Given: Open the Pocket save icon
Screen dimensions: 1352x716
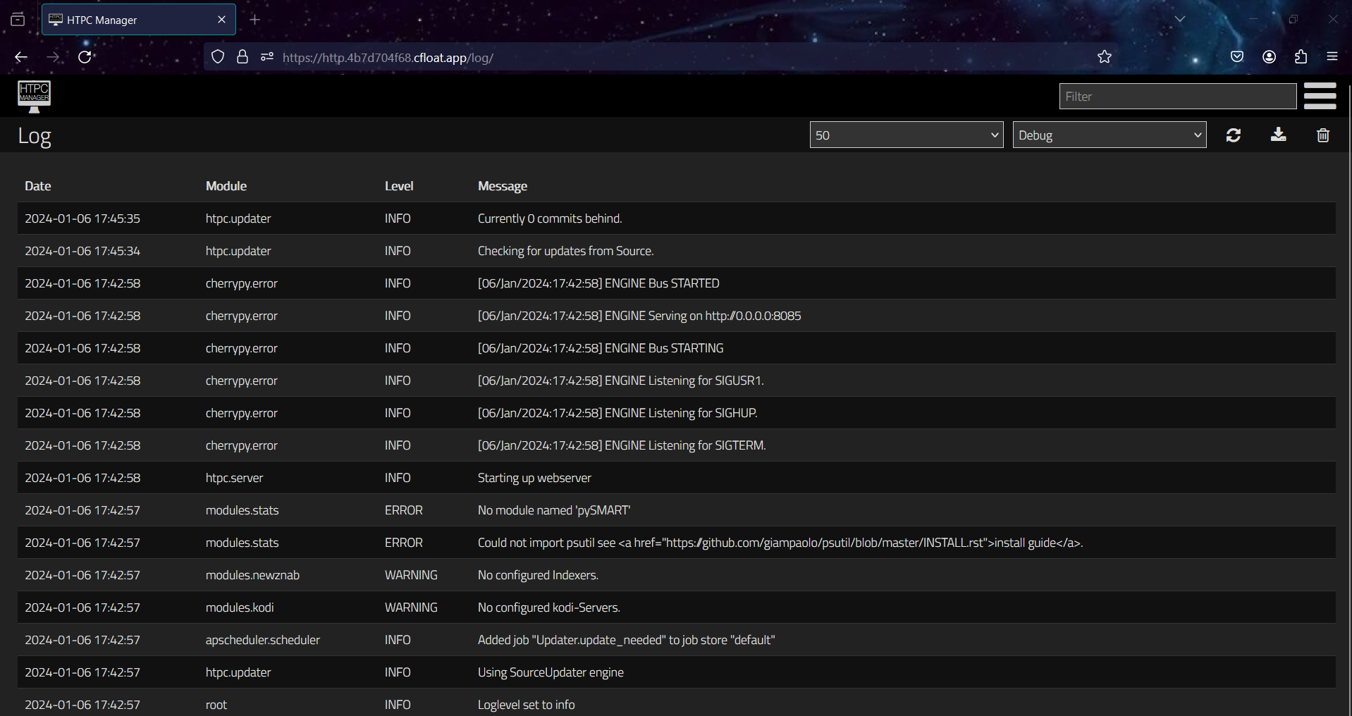Looking at the screenshot, I should tap(1237, 57).
